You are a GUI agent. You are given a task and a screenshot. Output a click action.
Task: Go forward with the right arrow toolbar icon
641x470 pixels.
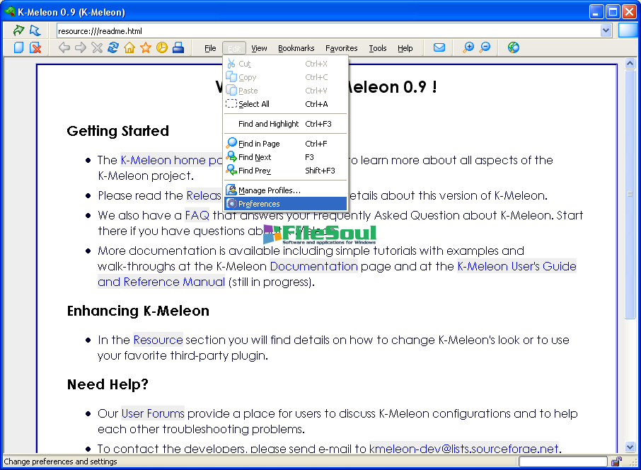(x=81, y=48)
